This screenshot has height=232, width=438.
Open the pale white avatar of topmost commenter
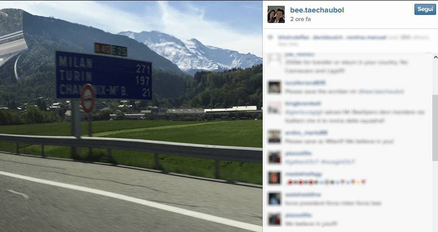point(274,59)
